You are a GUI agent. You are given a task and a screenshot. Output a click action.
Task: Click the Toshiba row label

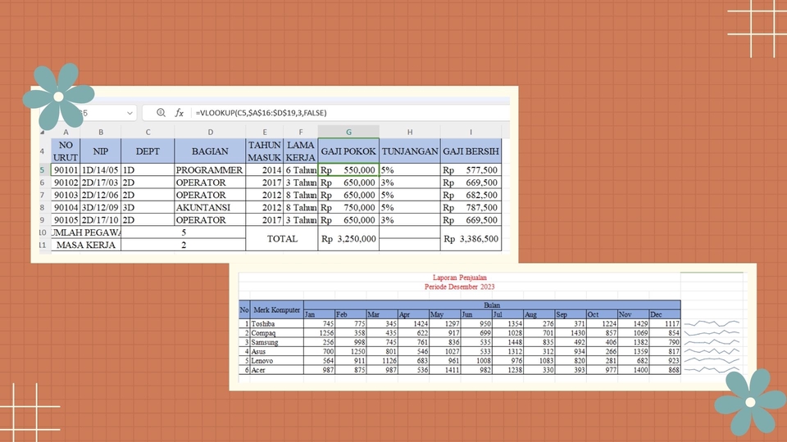(x=276, y=324)
